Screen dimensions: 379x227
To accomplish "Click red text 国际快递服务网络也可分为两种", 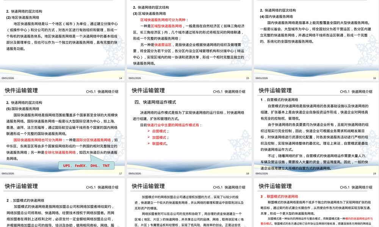I will coord(38,140).
